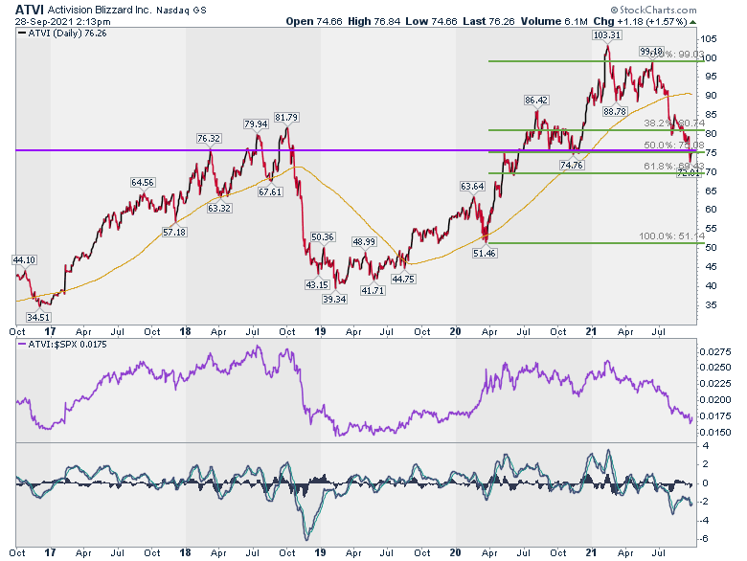Click the 76.32 price label

pyautogui.click(x=209, y=139)
